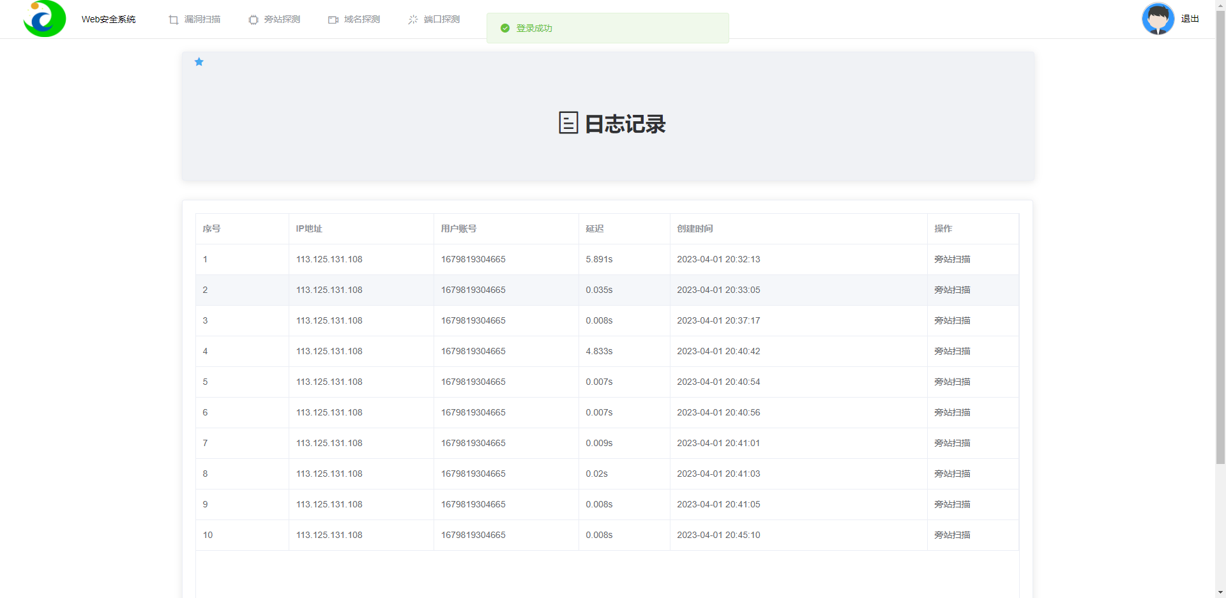Click timestamp 2023-04-01 20:41:05
1226x598 pixels.
click(718, 504)
